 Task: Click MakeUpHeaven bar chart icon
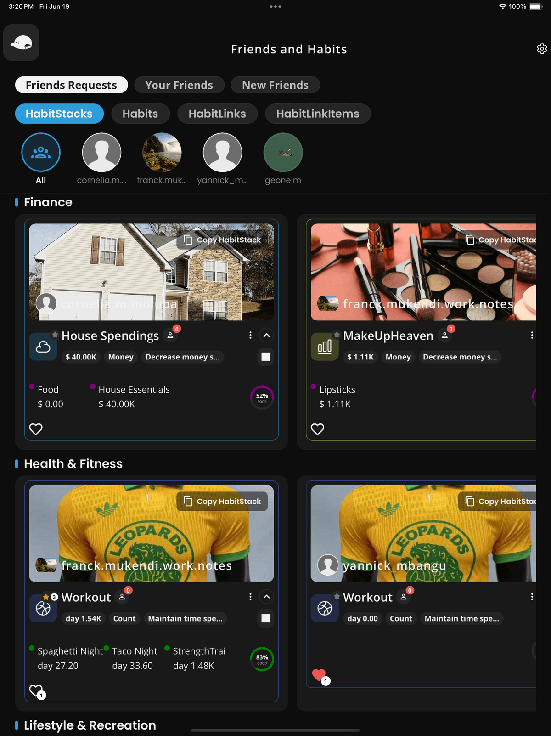coord(325,347)
